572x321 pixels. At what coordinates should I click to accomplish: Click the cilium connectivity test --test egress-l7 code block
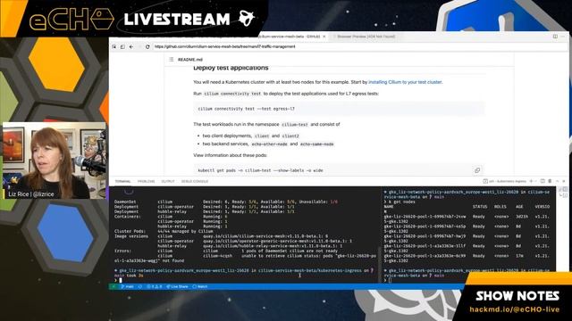pos(339,109)
